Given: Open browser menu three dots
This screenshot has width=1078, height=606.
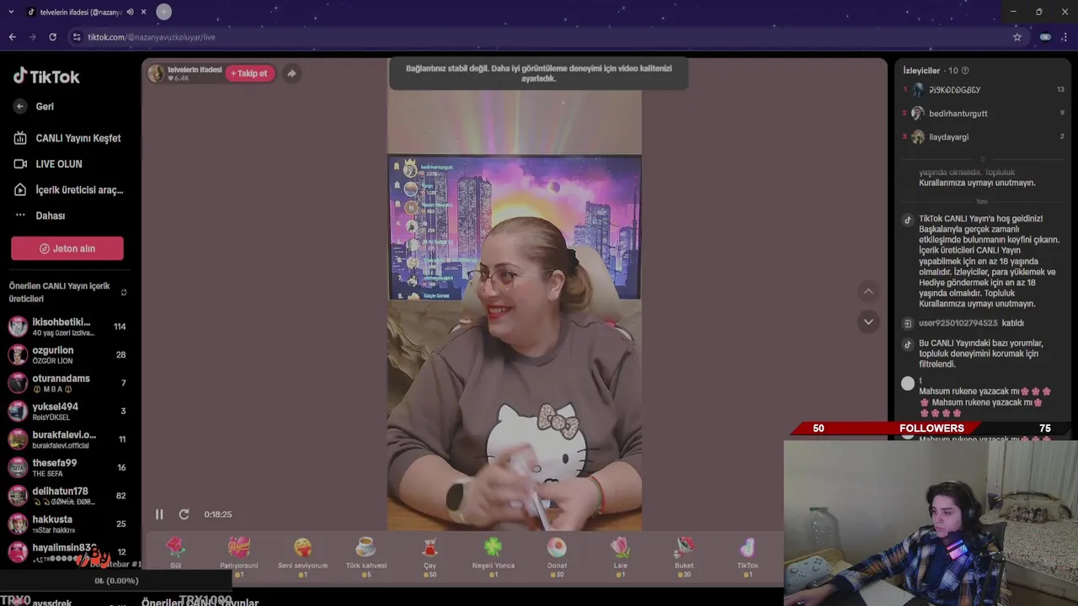Looking at the screenshot, I should [x=1066, y=37].
